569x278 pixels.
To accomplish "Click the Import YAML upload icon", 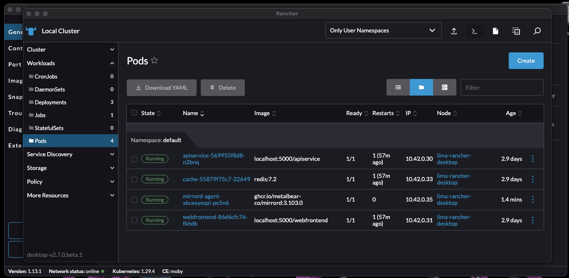I will [454, 31].
